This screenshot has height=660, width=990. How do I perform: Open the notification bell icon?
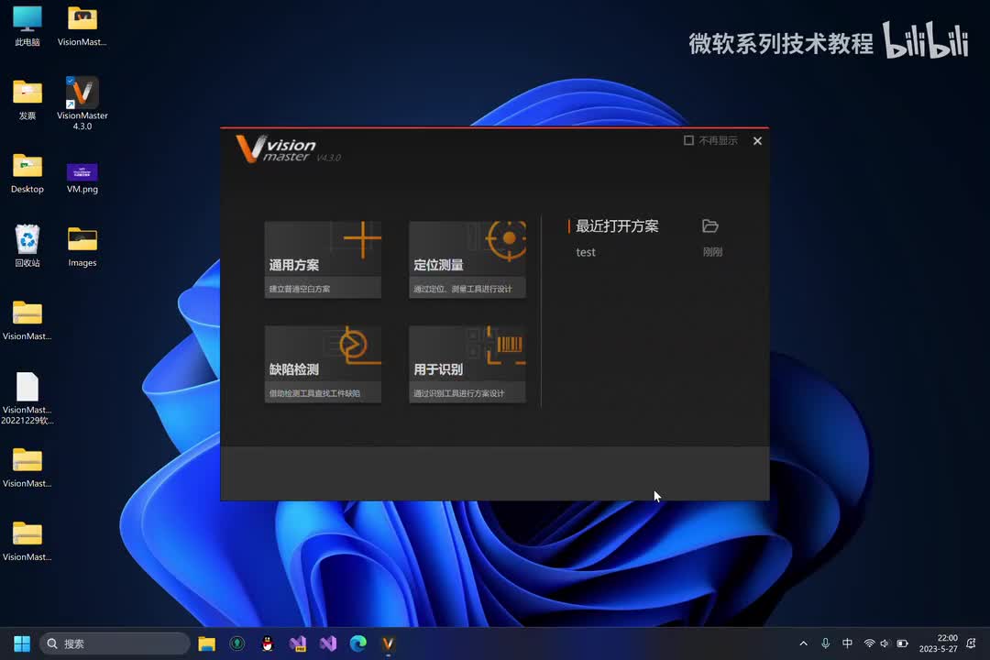(971, 643)
